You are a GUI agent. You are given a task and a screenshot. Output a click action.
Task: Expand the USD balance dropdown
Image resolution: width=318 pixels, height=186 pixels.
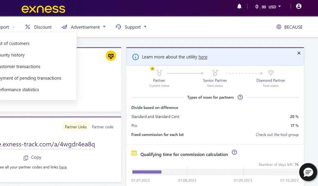[268, 7]
